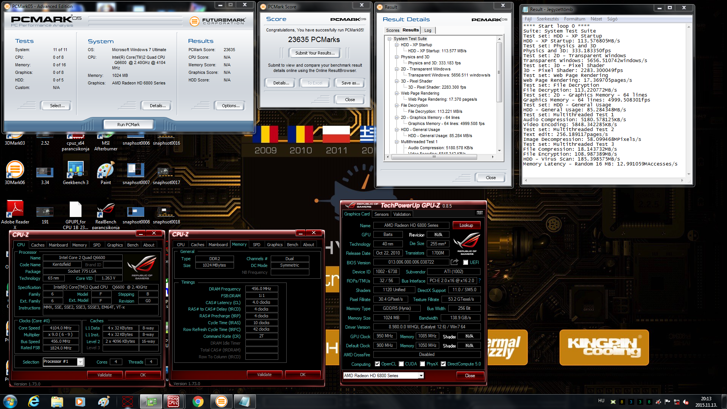
Task: Select the snaphsot0007 desktop file
Action: point(136,173)
